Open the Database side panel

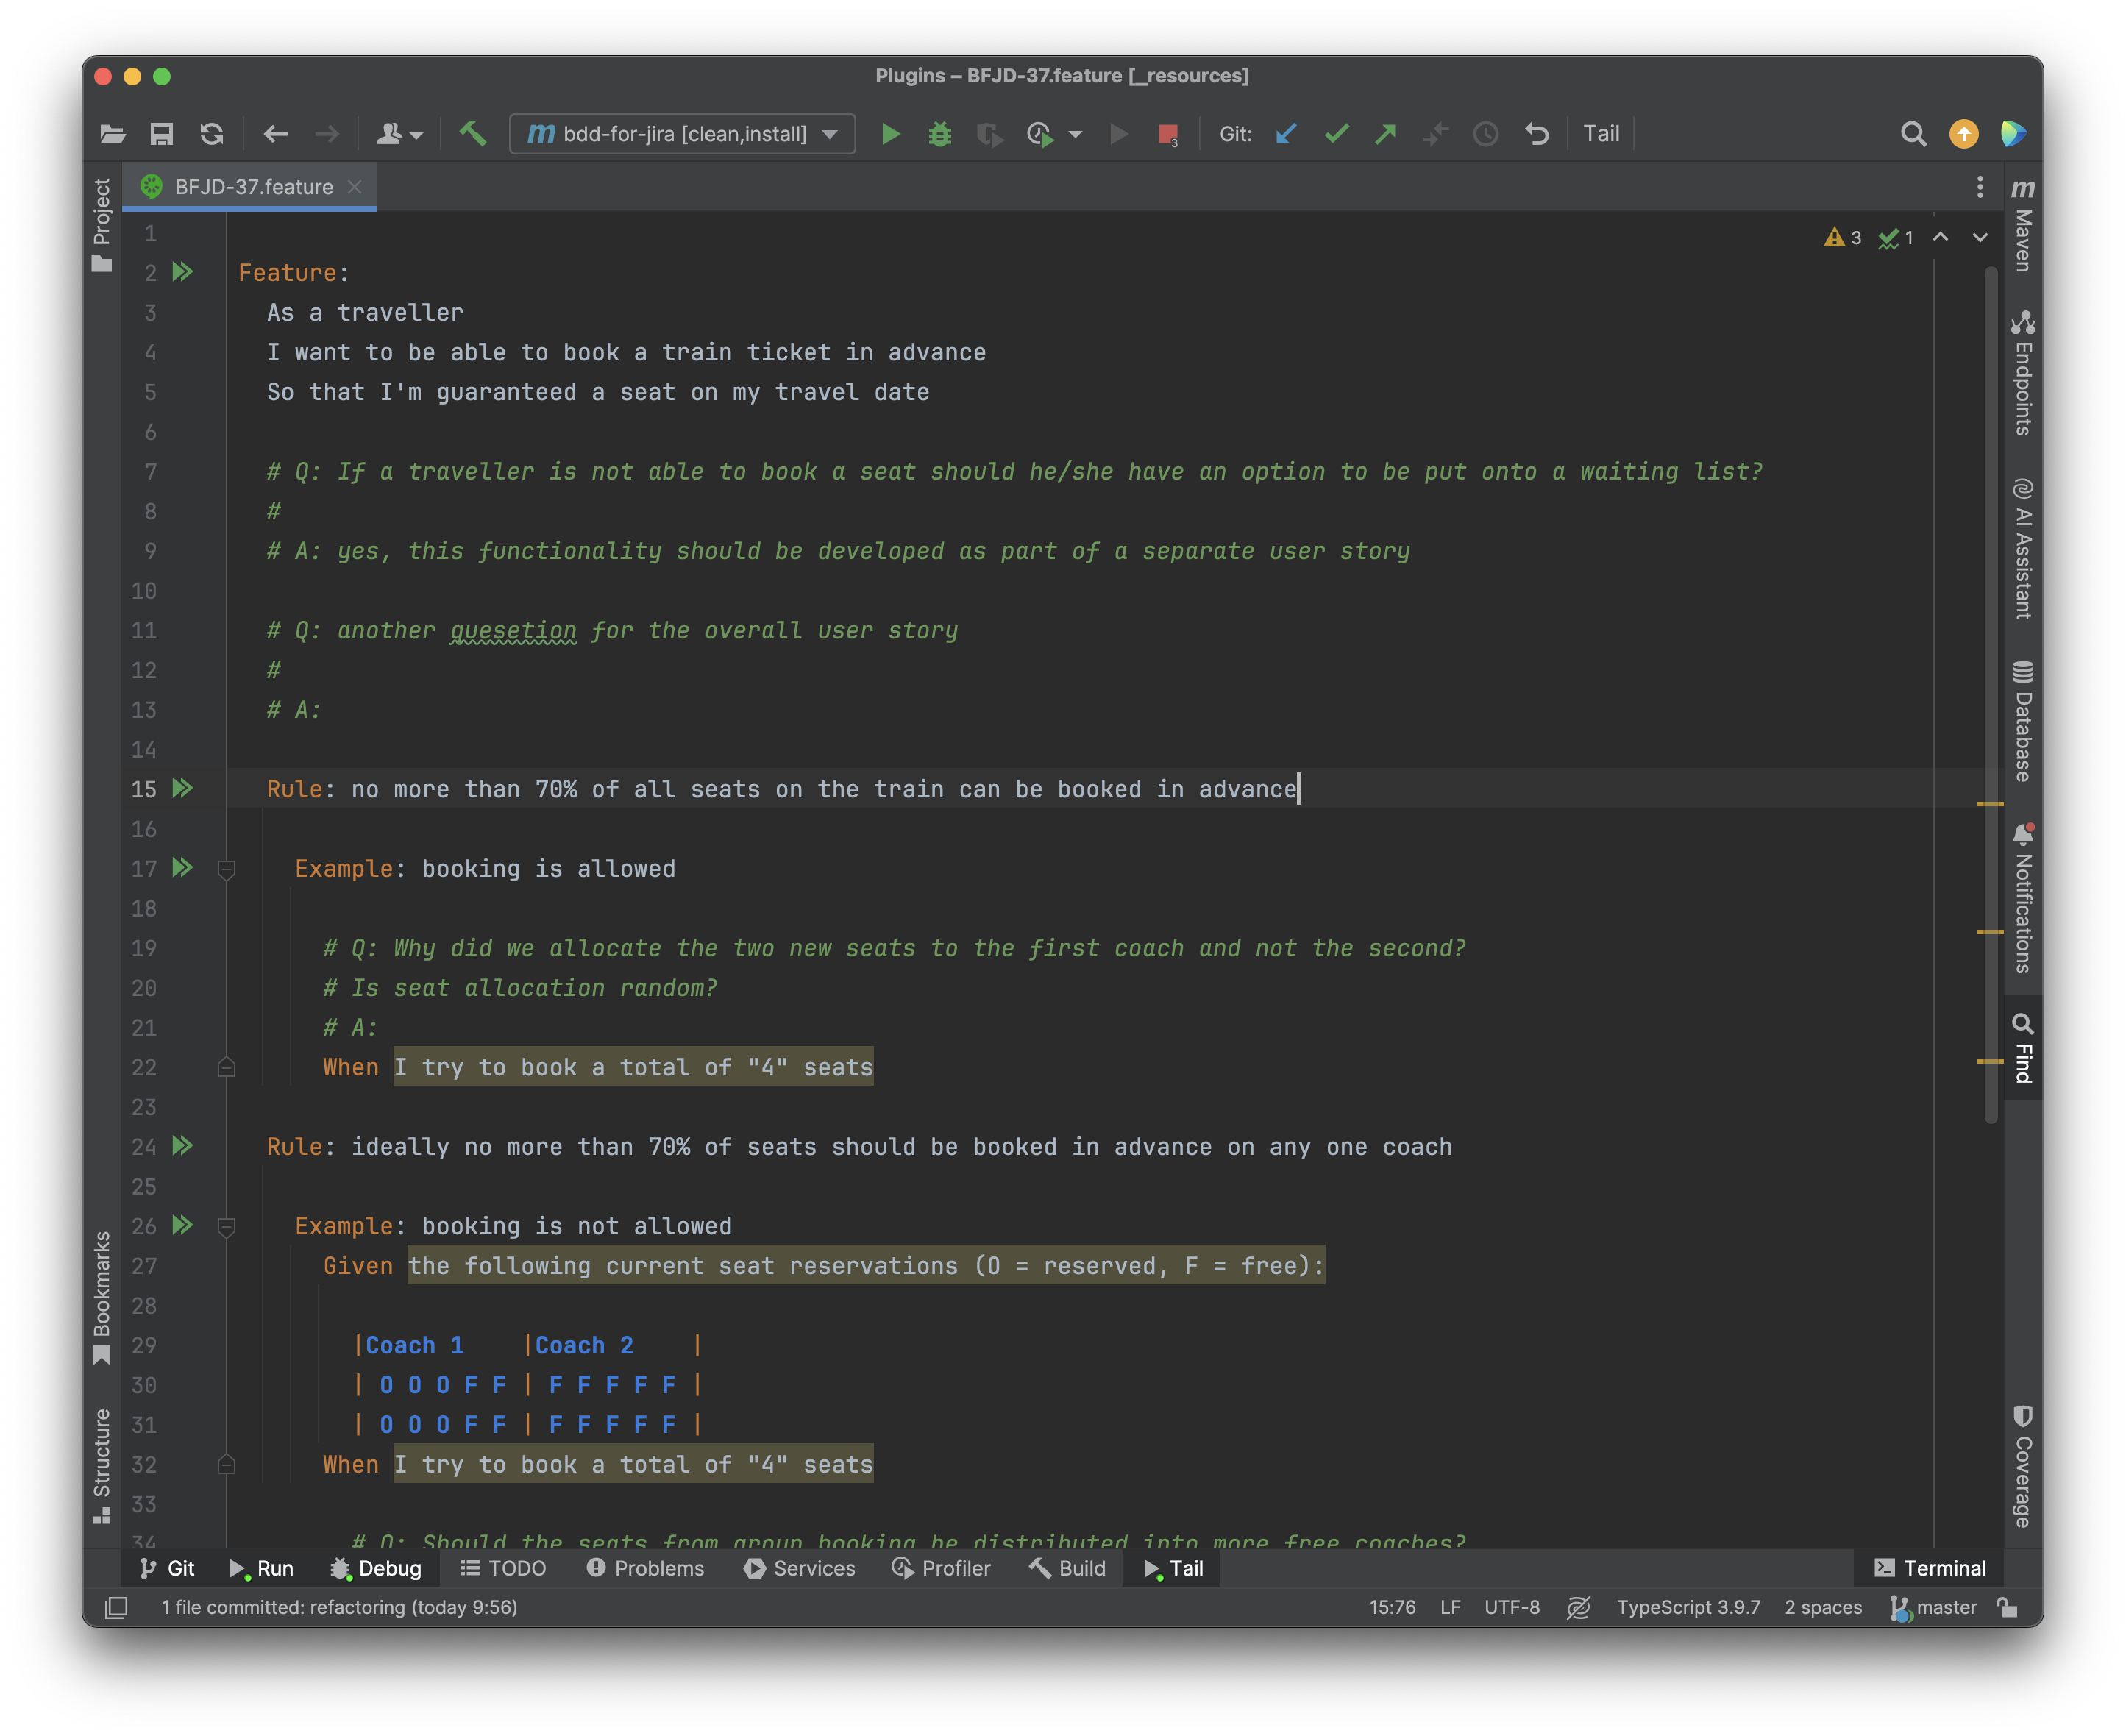pos(2023,720)
